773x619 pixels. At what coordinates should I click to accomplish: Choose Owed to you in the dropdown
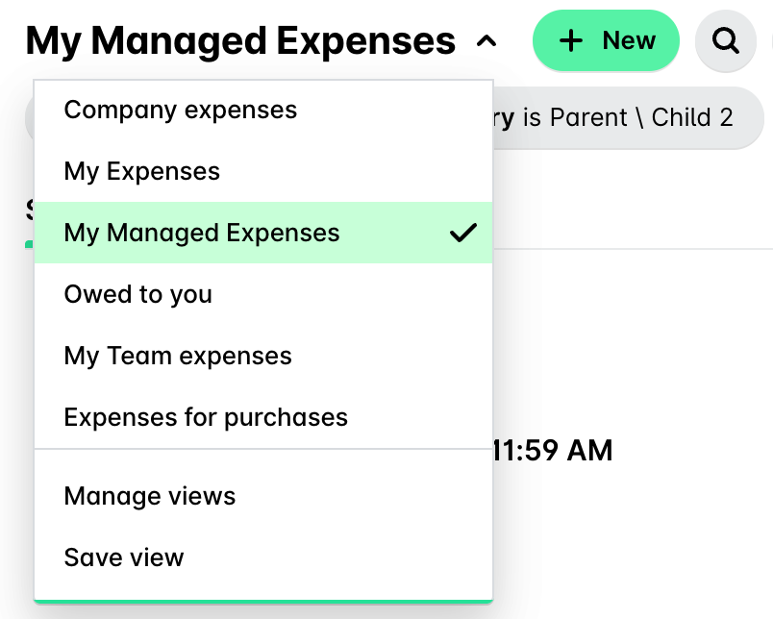pos(137,294)
